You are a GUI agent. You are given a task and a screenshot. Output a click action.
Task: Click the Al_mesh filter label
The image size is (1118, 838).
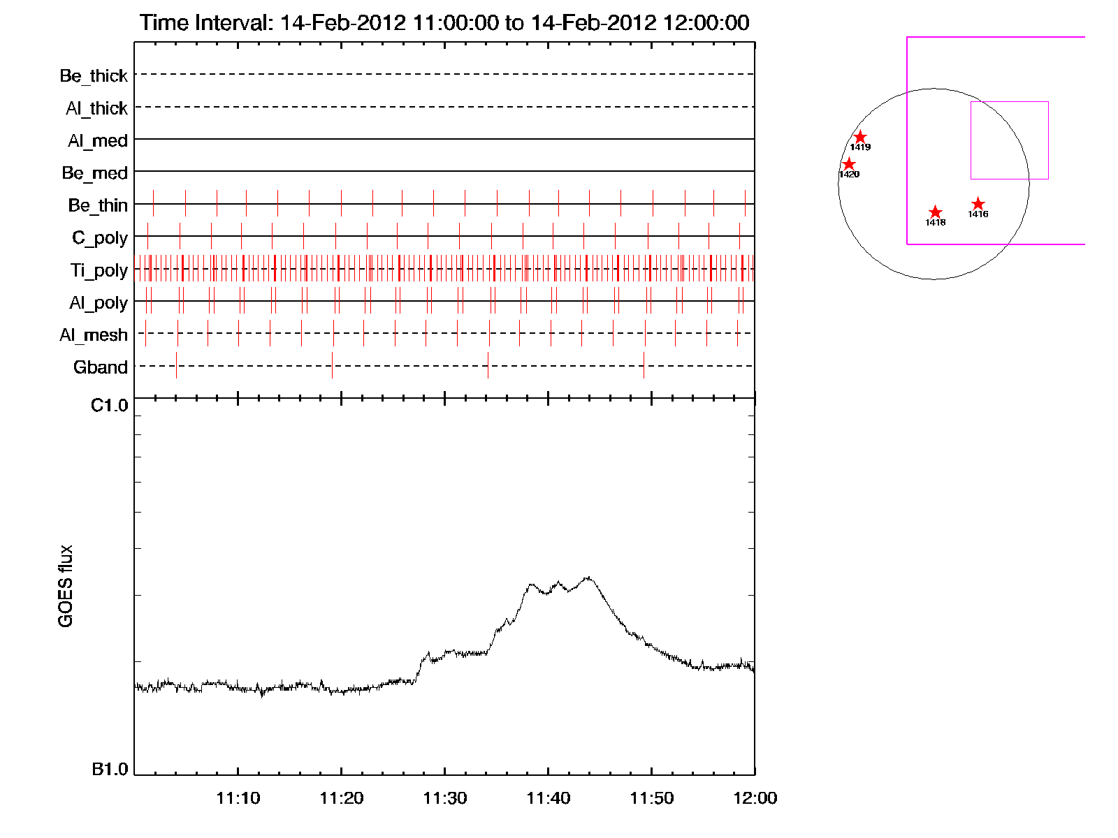click(94, 335)
